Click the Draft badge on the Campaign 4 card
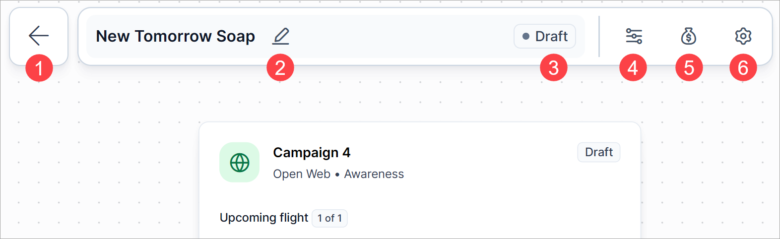The height and width of the screenshot is (239, 780). click(x=598, y=152)
